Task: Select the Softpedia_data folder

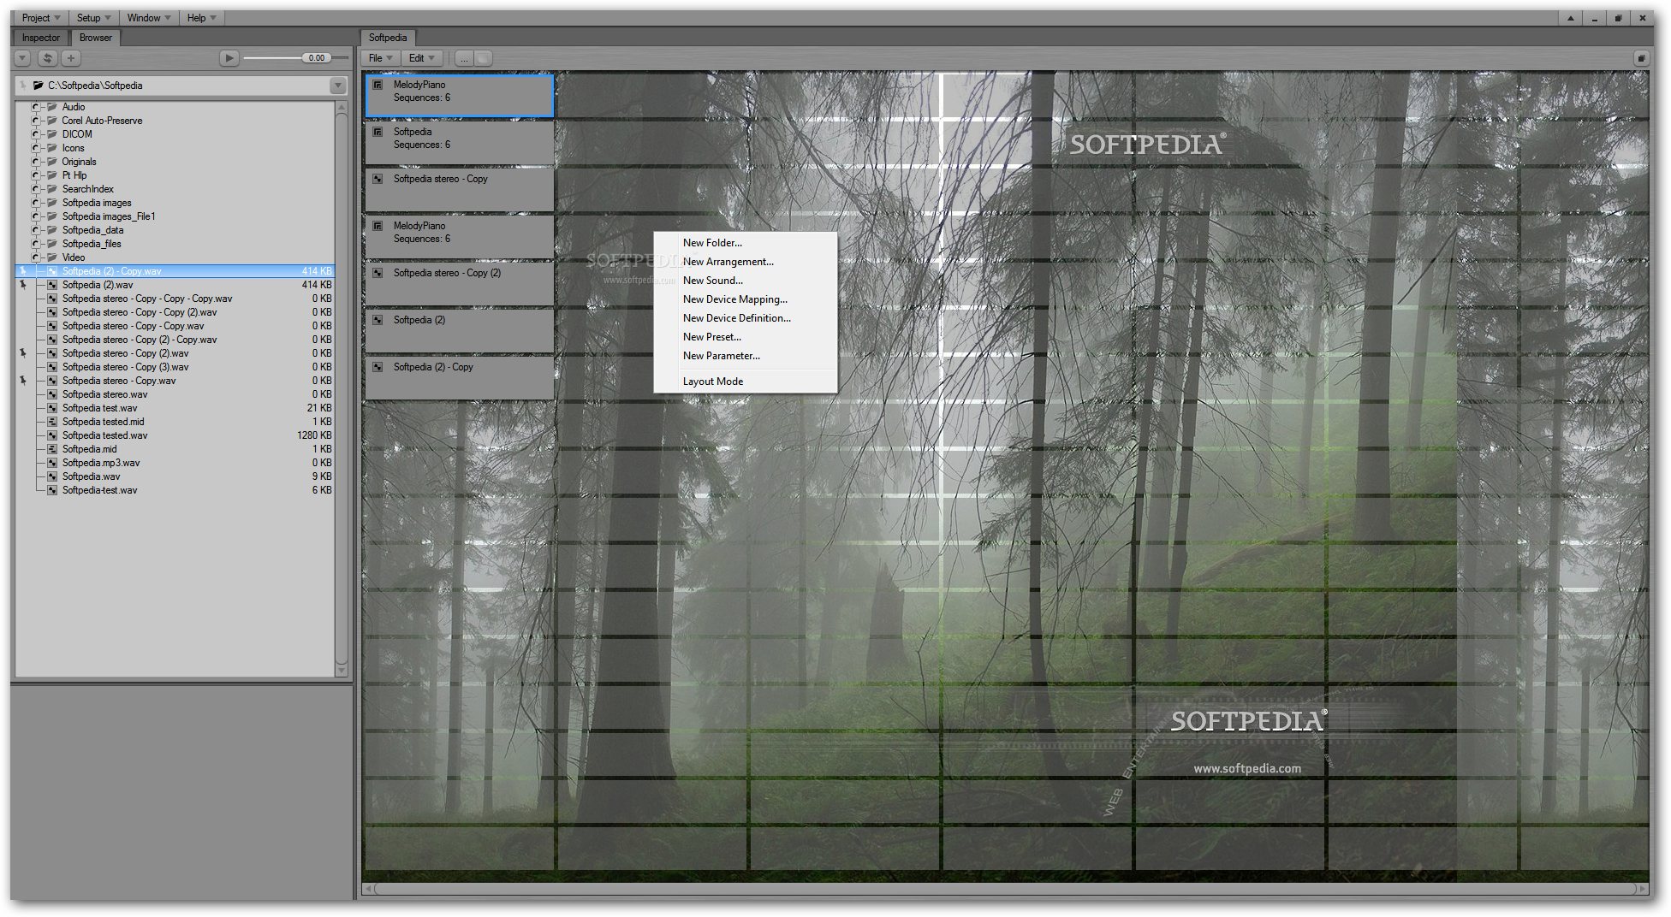Action: click(92, 230)
